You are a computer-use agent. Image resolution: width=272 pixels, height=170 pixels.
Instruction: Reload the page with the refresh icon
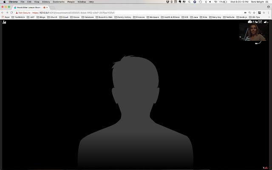[11, 13]
